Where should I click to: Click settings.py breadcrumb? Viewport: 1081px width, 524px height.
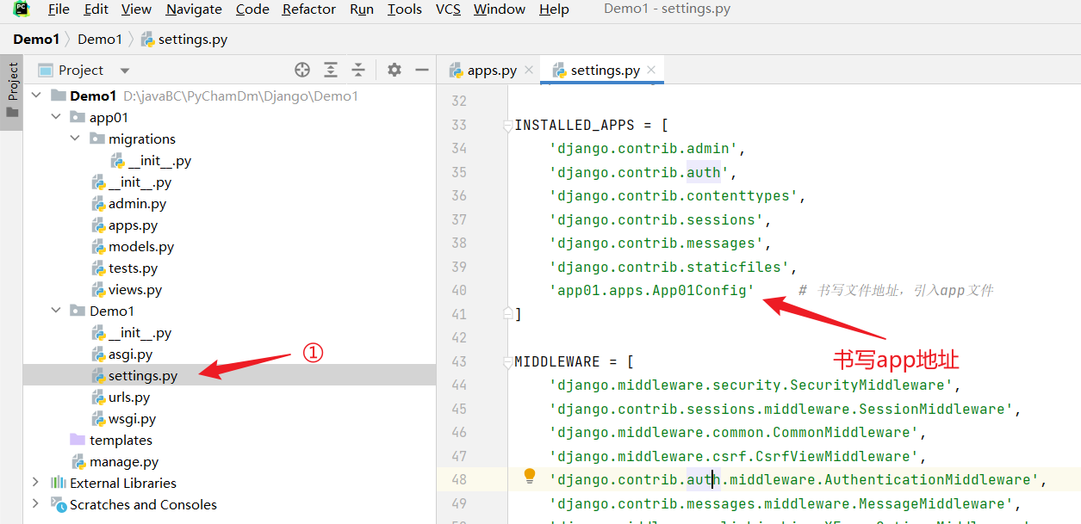[183, 39]
